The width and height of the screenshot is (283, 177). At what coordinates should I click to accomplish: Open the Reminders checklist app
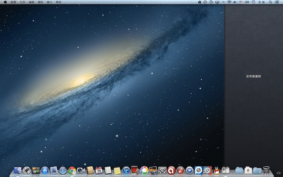tap(108, 170)
